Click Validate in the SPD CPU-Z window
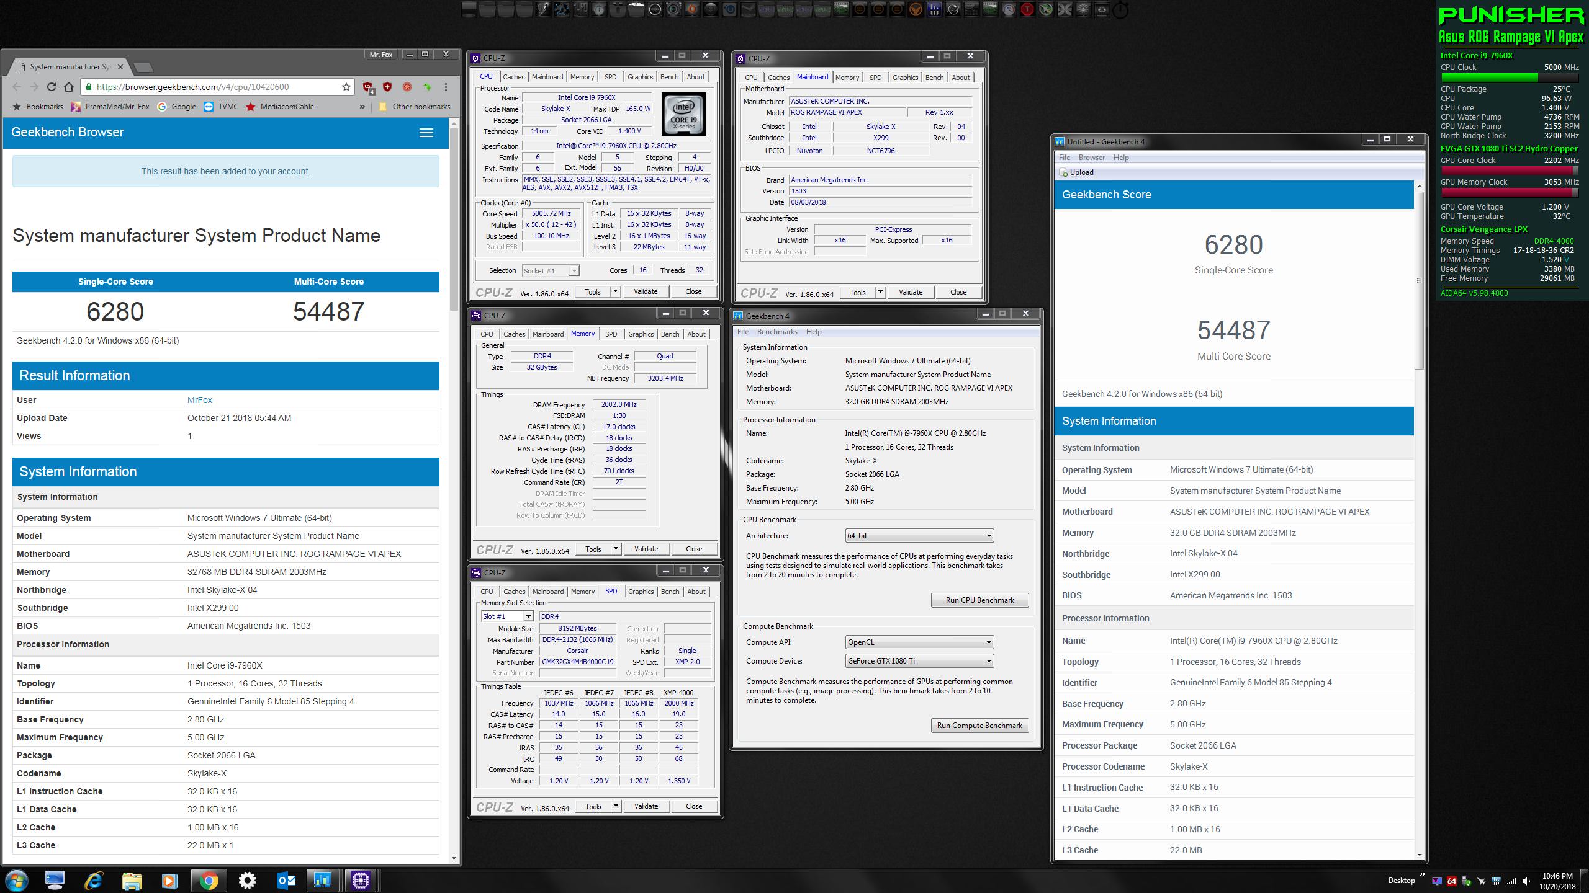This screenshot has width=1589, height=893. coord(646,806)
